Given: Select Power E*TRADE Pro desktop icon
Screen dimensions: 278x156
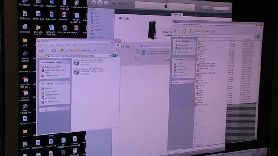Looking at the screenshot, I should coord(25,108).
